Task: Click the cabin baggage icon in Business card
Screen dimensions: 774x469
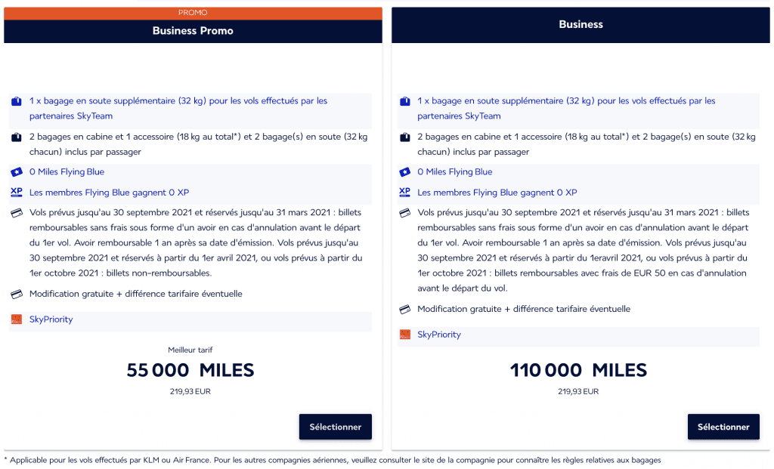Action: pos(405,137)
